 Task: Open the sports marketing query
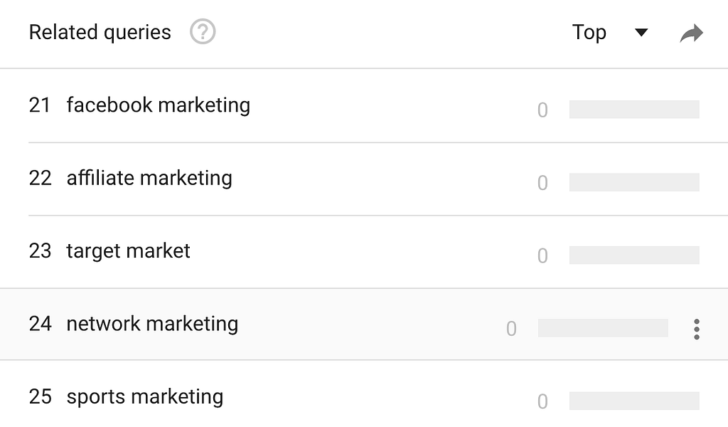click(x=145, y=397)
